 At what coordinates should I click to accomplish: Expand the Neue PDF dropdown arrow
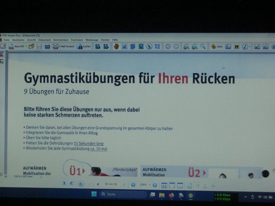point(26,46)
